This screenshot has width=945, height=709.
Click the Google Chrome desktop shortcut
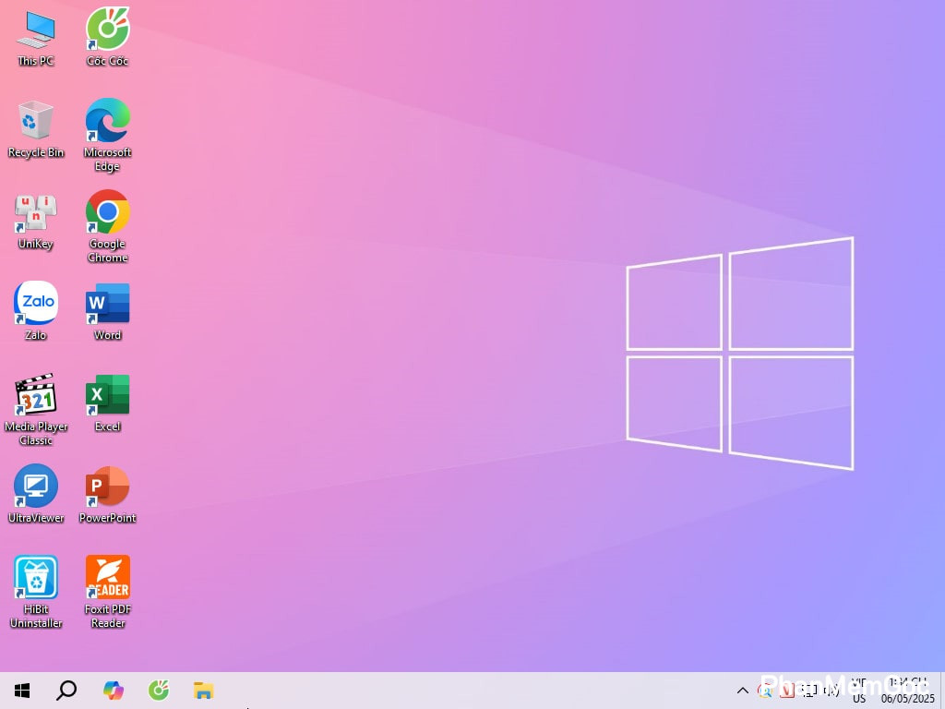[x=107, y=212]
